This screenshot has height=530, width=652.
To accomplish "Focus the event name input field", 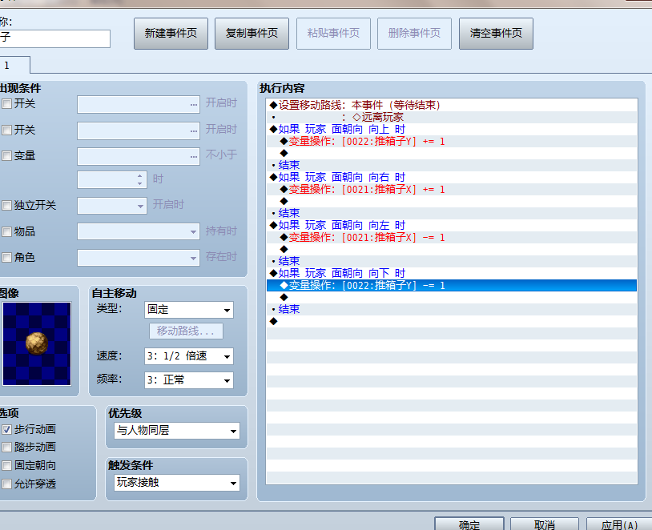I will (55, 38).
